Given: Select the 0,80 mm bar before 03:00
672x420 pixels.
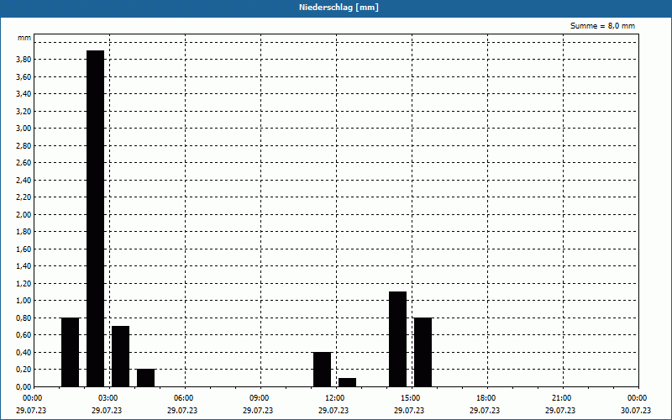Looking at the screenshot, I should coord(70,352).
